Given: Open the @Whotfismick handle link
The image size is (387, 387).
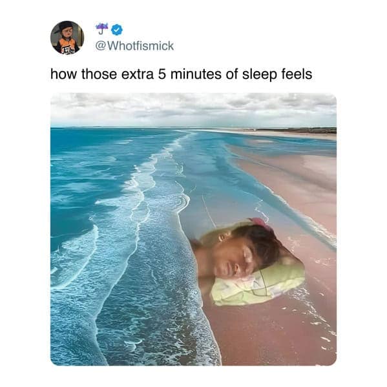Looking at the screenshot, I should click(x=134, y=46).
